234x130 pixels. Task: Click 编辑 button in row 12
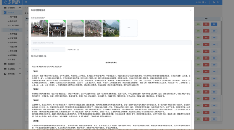pyautogui.click(x=198, y=99)
